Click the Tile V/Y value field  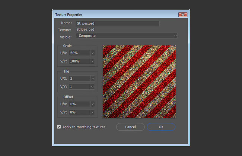[x=79, y=87]
